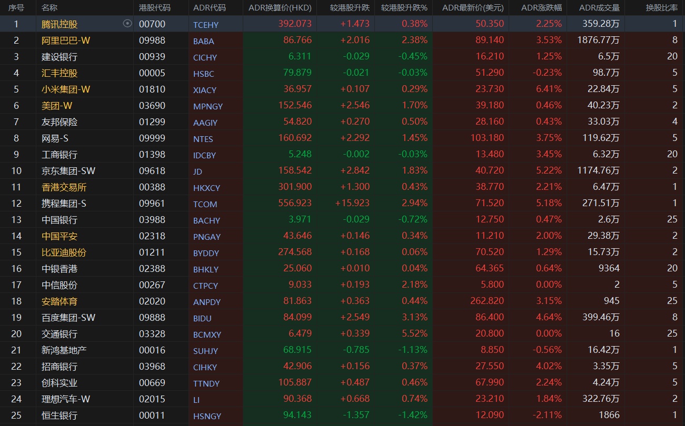Select the BABA ADR code
This screenshot has width=685, height=426.
click(204, 41)
